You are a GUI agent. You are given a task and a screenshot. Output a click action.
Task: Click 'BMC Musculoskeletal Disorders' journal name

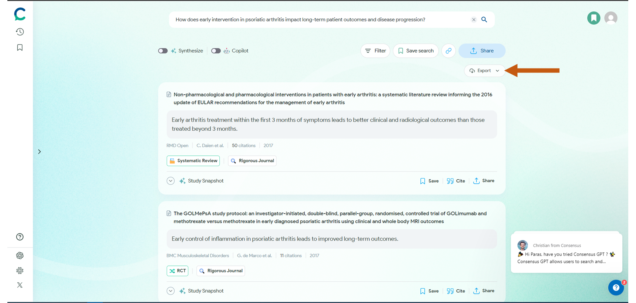(x=198, y=256)
